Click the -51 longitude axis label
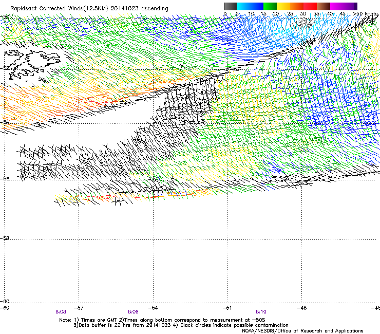 point(227,308)
